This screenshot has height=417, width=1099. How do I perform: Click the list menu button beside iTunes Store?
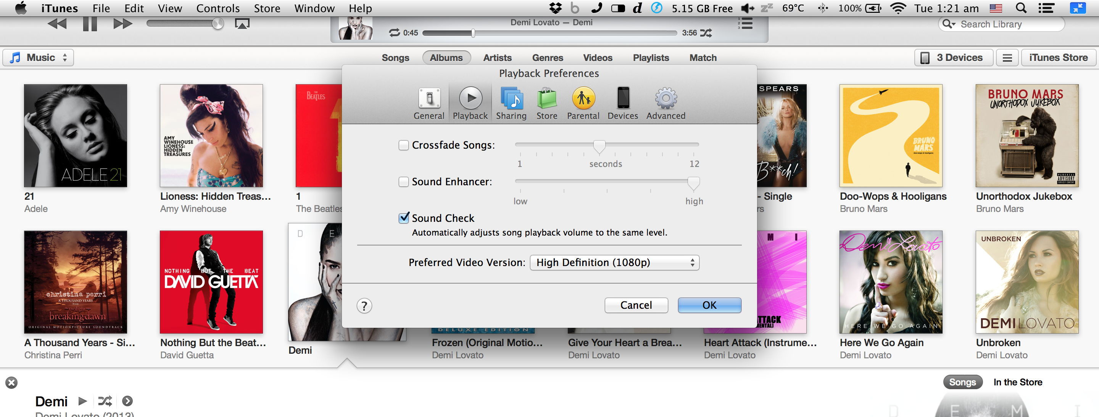coord(1007,58)
